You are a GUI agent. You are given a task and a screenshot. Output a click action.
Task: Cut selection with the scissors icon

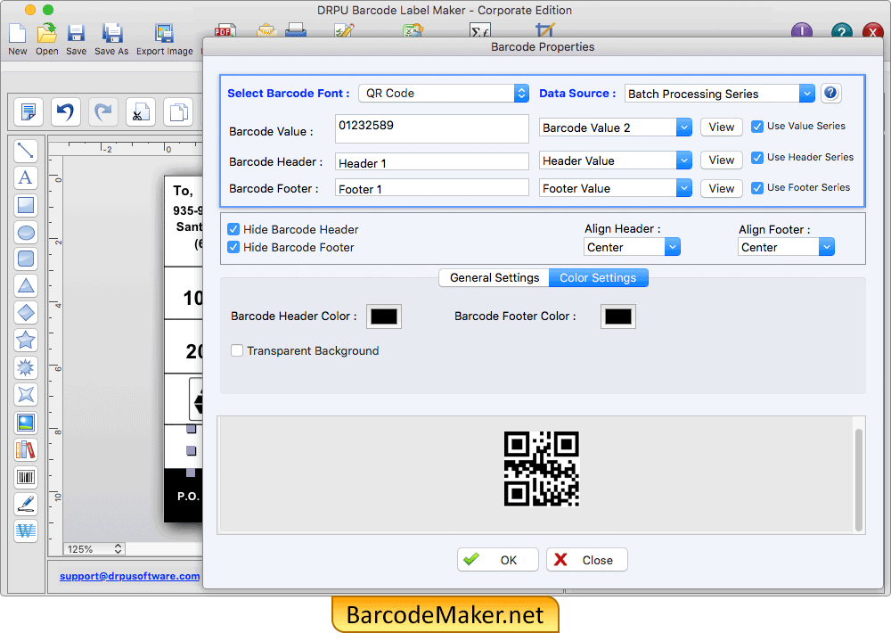(x=141, y=111)
